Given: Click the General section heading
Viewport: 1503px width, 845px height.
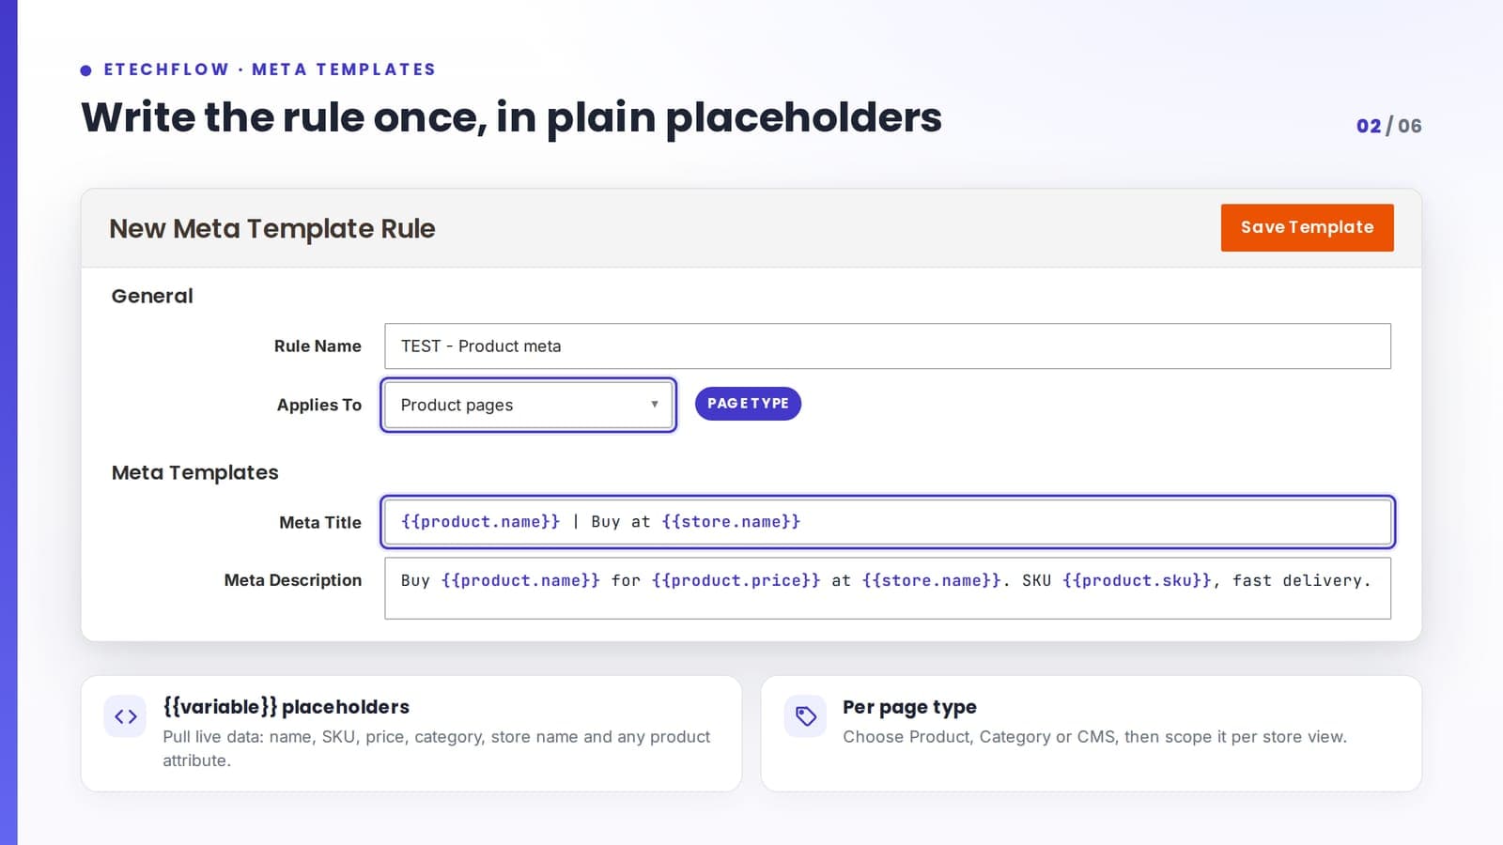Looking at the screenshot, I should pos(152,296).
